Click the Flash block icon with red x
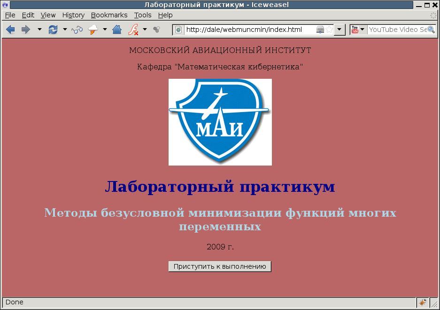Screen dimensions: 440x310 pos(133,30)
